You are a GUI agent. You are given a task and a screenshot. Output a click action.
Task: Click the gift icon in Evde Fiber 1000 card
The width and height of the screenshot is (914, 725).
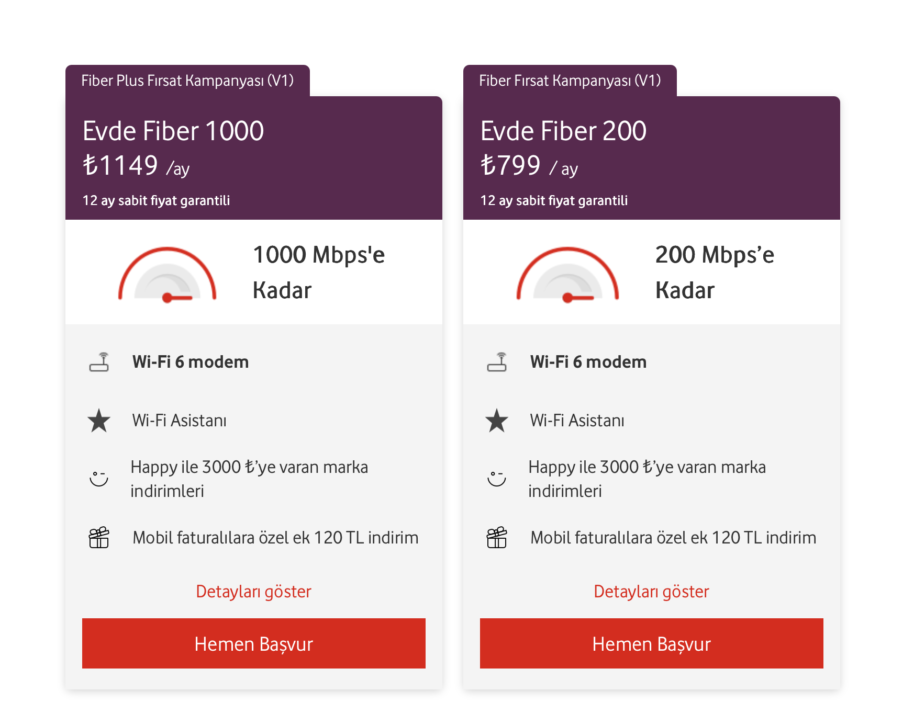99,537
